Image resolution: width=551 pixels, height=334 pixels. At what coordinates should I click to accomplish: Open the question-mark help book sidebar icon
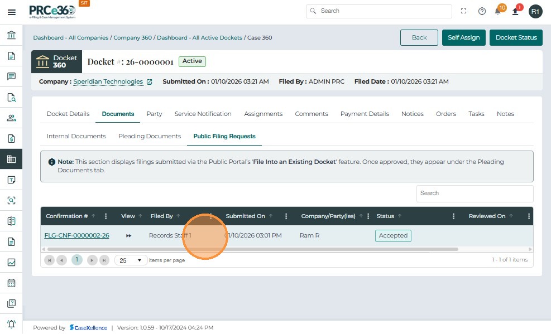11,303
